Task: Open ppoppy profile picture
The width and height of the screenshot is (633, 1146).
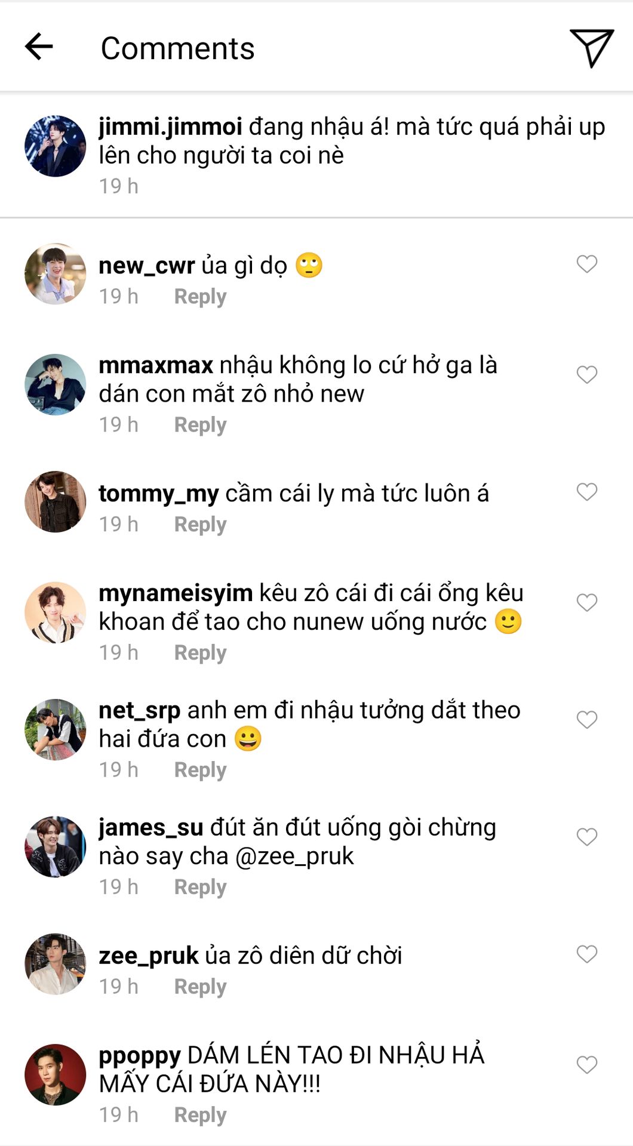Action: point(55,1074)
